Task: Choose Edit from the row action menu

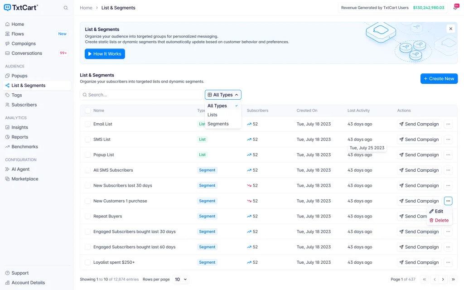Action: click(439, 211)
